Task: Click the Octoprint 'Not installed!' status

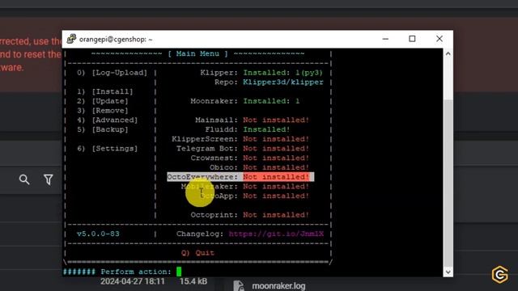Action: [276, 215]
